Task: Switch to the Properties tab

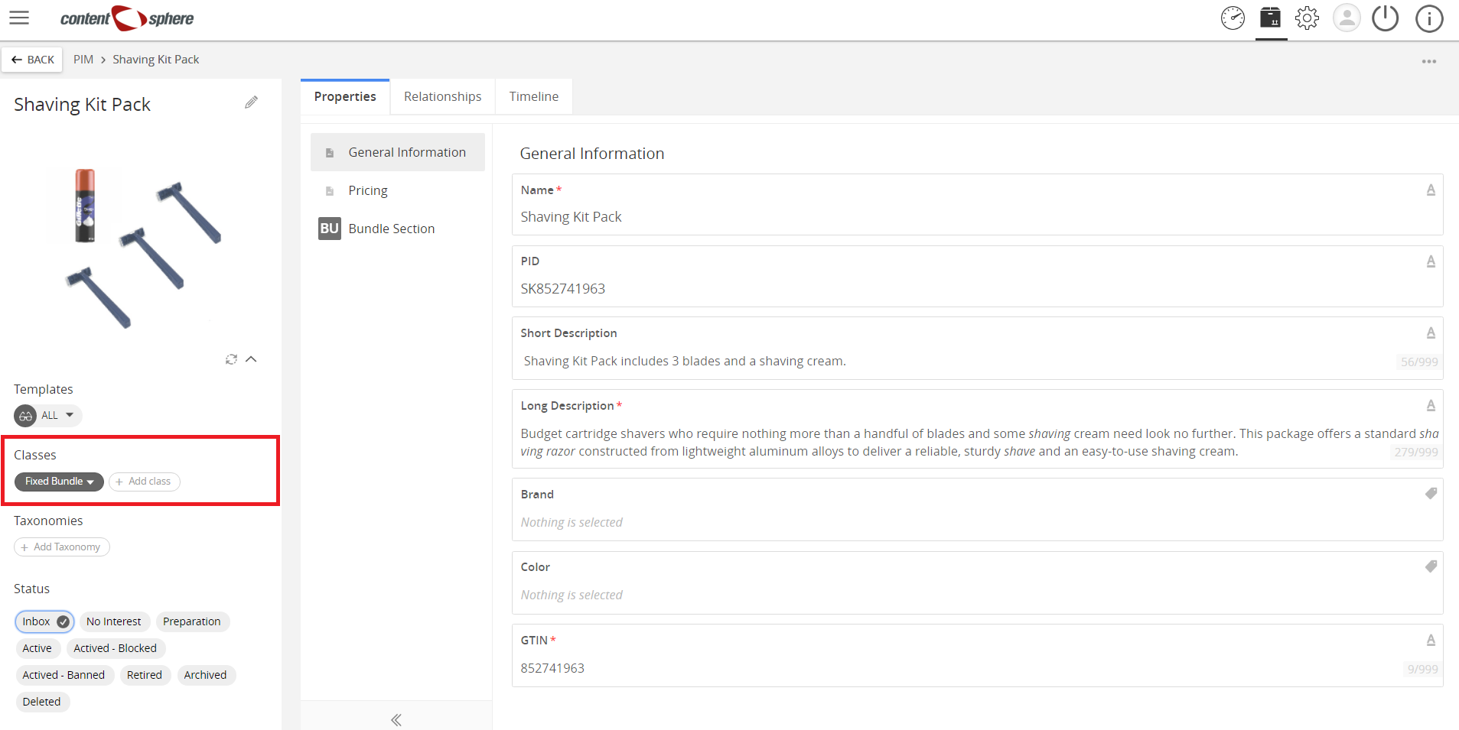Action: click(345, 96)
